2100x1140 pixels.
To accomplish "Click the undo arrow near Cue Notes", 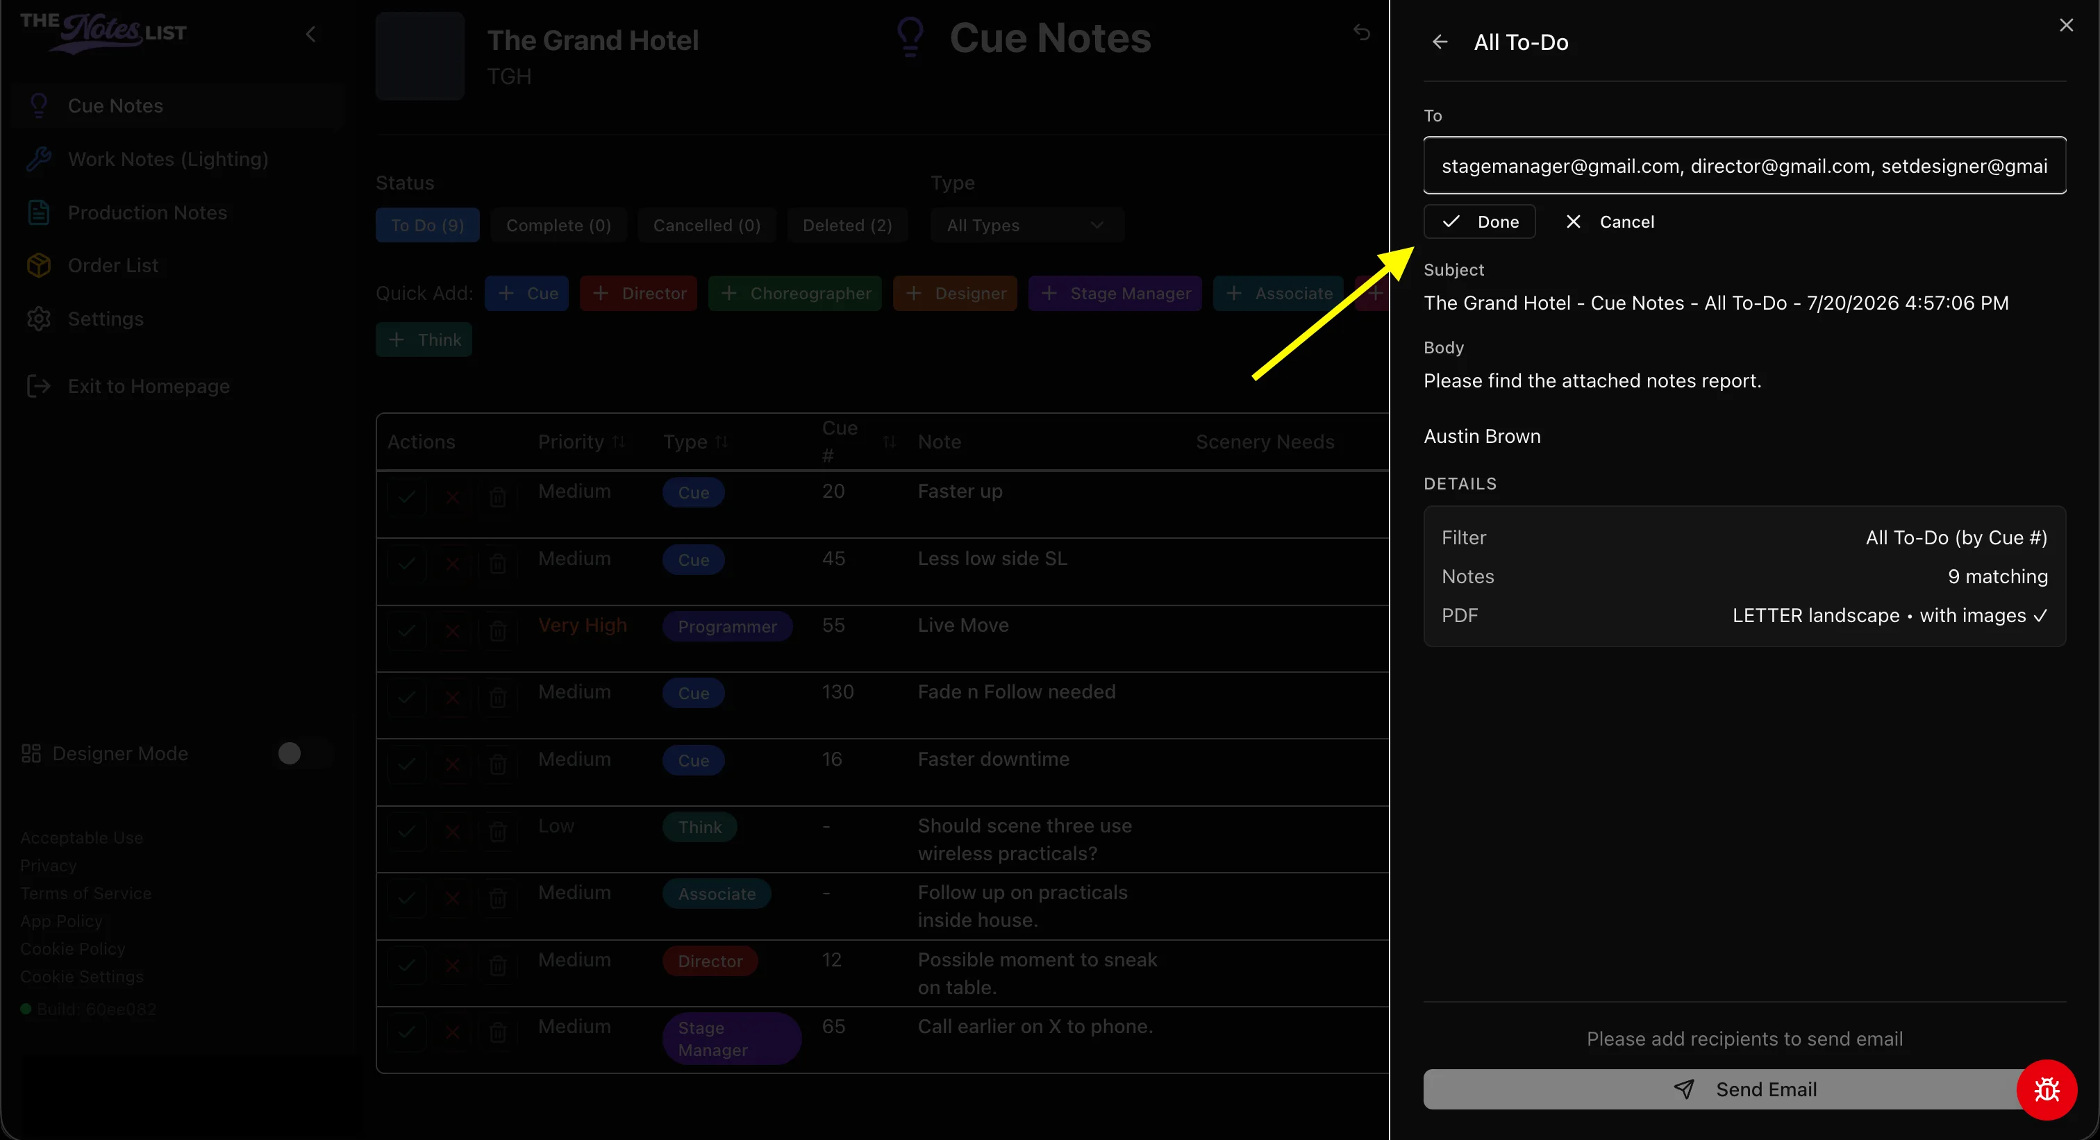I will tap(1361, 32).
